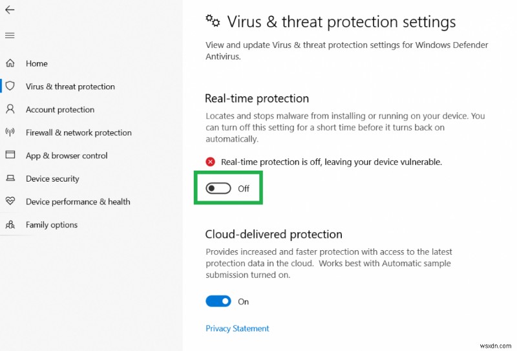Click the settings gears icon beside title
This screenshot has height=351, width=517.
213,21
